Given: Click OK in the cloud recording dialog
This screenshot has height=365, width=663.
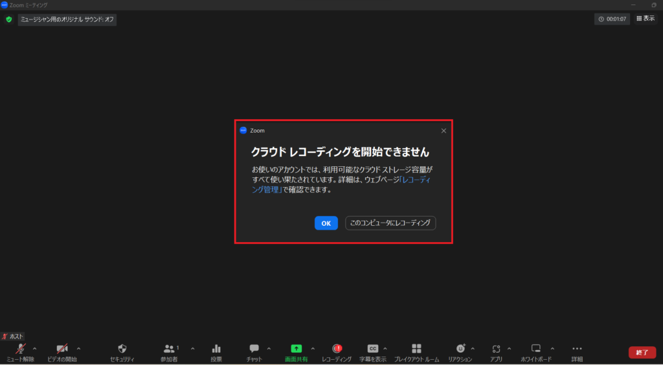Looking at the screenshot, I should point(326,223).
